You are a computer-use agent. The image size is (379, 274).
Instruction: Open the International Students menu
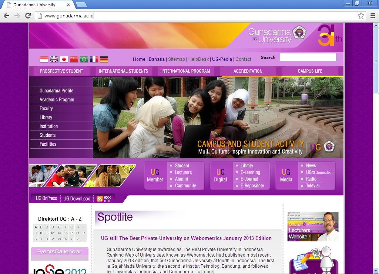(x=123, y=71)
